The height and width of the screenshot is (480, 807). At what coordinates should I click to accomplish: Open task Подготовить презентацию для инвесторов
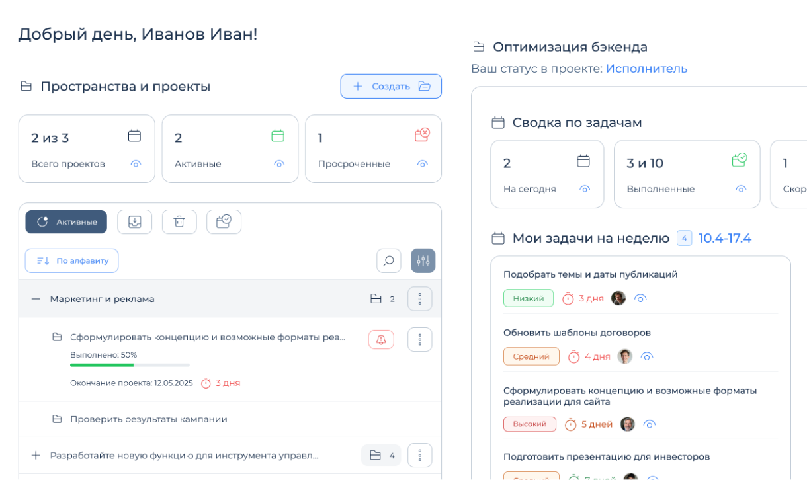[x=607, y=457]
